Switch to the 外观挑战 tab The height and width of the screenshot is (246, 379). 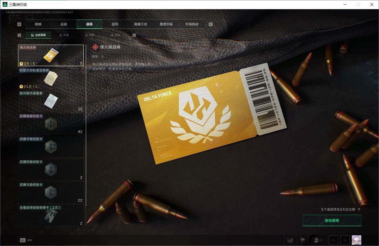point(192,24)
